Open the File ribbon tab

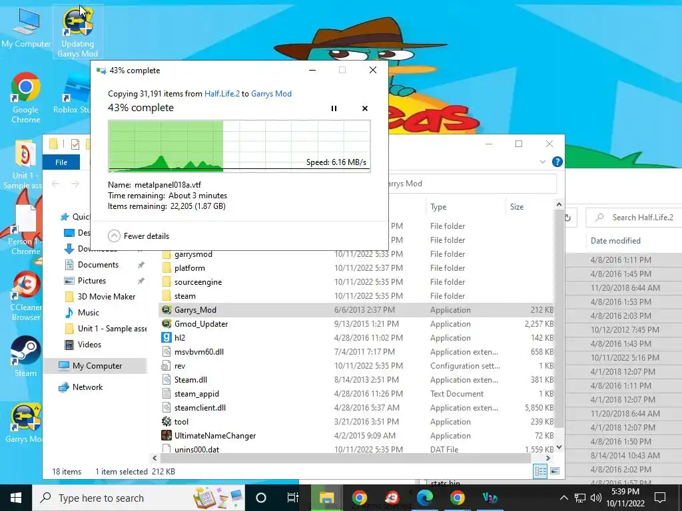point(61,162)
